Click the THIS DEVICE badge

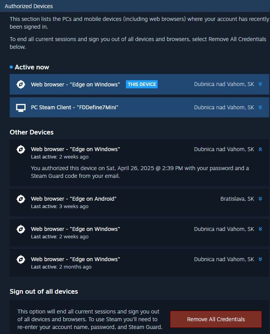tap(142, 84)
